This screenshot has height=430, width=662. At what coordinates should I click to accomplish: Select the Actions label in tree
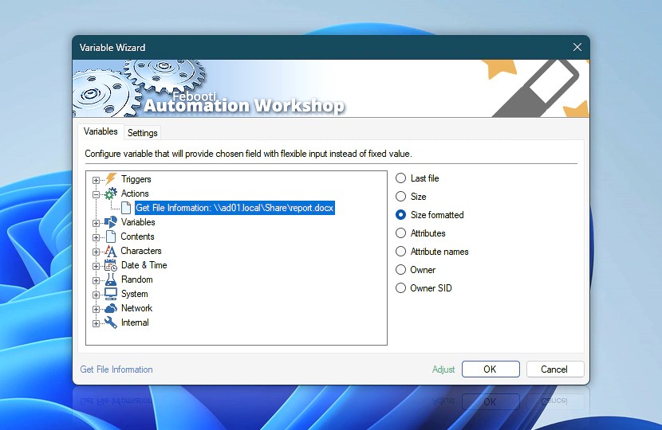[x=135, y=193]
